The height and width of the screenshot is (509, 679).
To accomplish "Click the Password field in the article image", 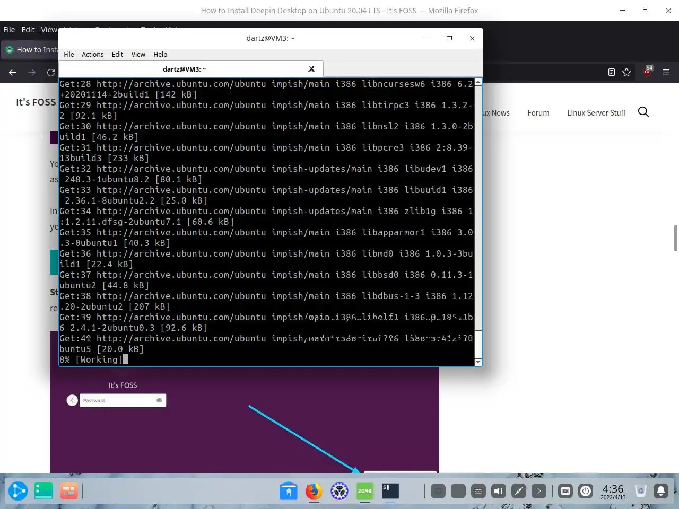I will (123, 400).
